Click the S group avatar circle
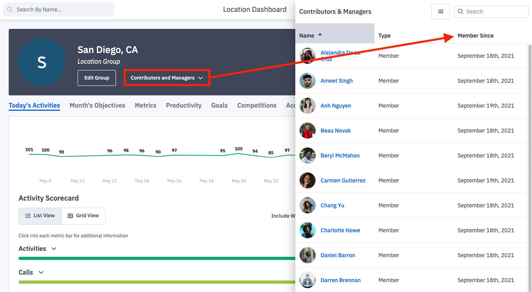 (42, 62)
